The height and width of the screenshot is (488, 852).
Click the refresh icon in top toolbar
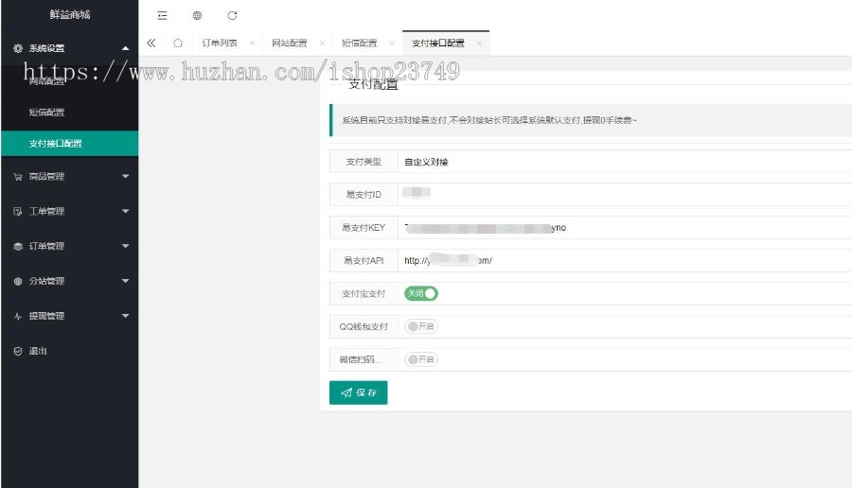pos(232,15)
